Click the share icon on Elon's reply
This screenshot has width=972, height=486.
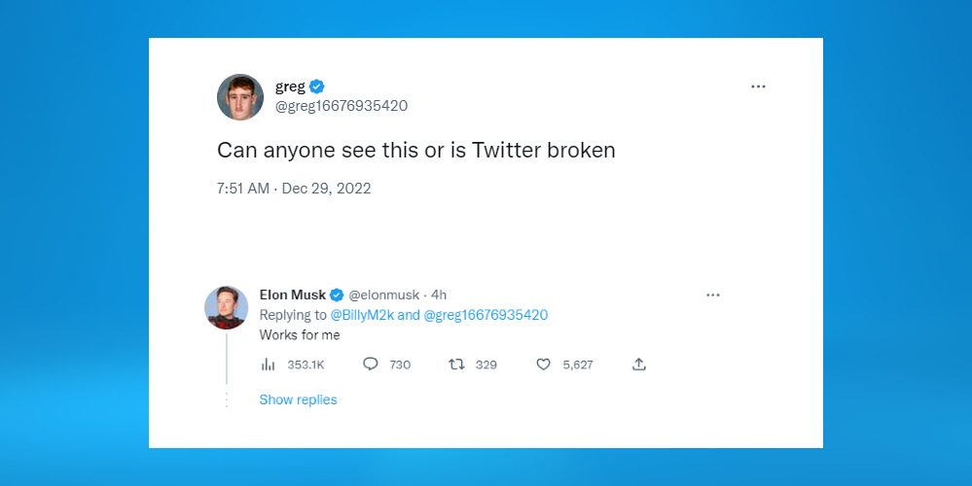pyautogui.click(x=639, y=364)
